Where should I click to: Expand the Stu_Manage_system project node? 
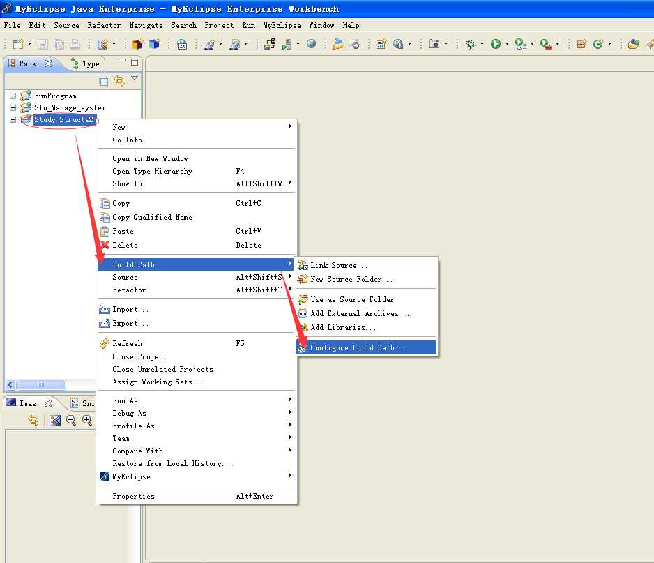click(x=13, y=107)
